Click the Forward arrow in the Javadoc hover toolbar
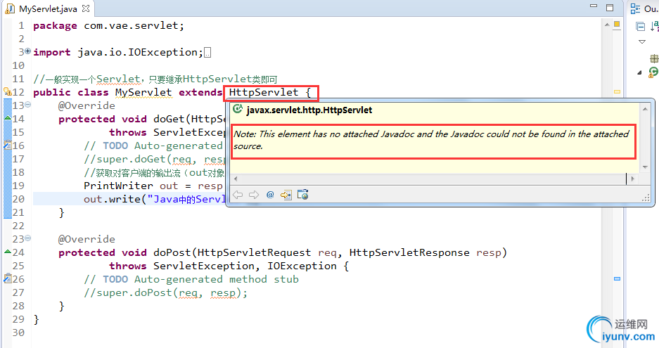Screen dimensions: 659x348 [x=254, y=195]
